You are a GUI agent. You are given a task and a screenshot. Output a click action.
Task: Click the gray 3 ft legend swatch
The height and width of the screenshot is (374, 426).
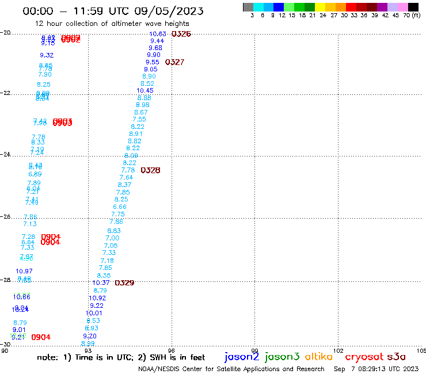[248, 7]
